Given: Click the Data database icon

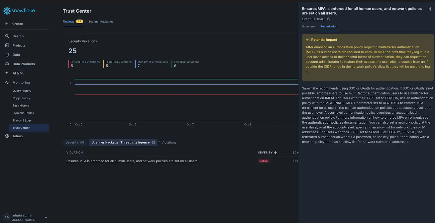Looking at the screenshot, I should [7, 55].
